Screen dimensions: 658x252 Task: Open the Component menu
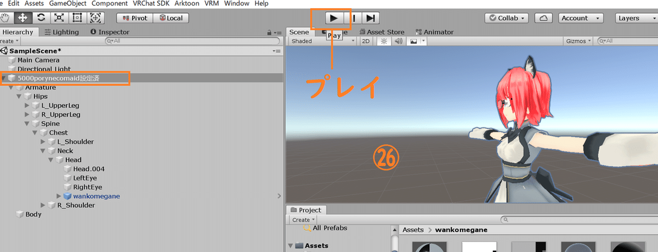pos(110,3)
